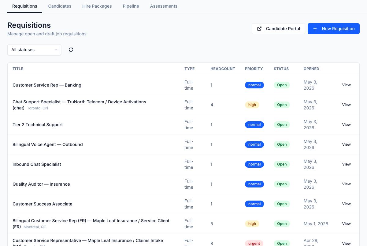Click the high priority badge for Bilingual Customer Service Rep
This screenshot has width=367, height=246.
252,224
